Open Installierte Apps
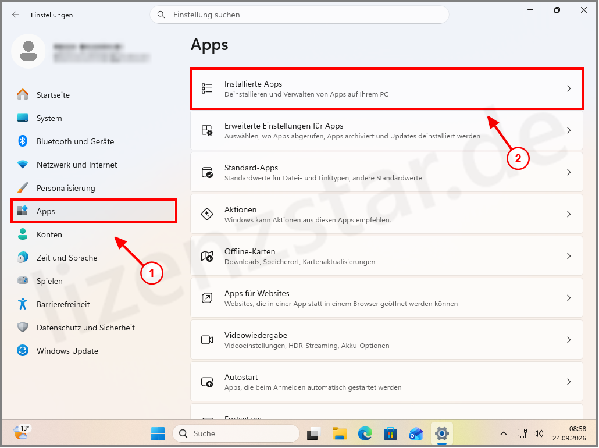 click(387, 88)
